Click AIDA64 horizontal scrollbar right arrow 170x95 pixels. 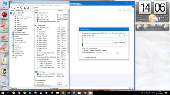[66, 86]
